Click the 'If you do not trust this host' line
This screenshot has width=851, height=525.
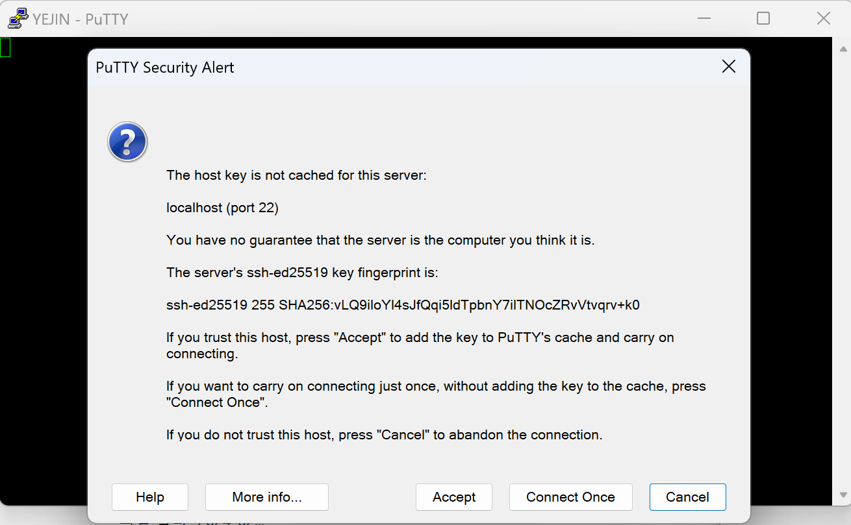[x=385, y=435]
